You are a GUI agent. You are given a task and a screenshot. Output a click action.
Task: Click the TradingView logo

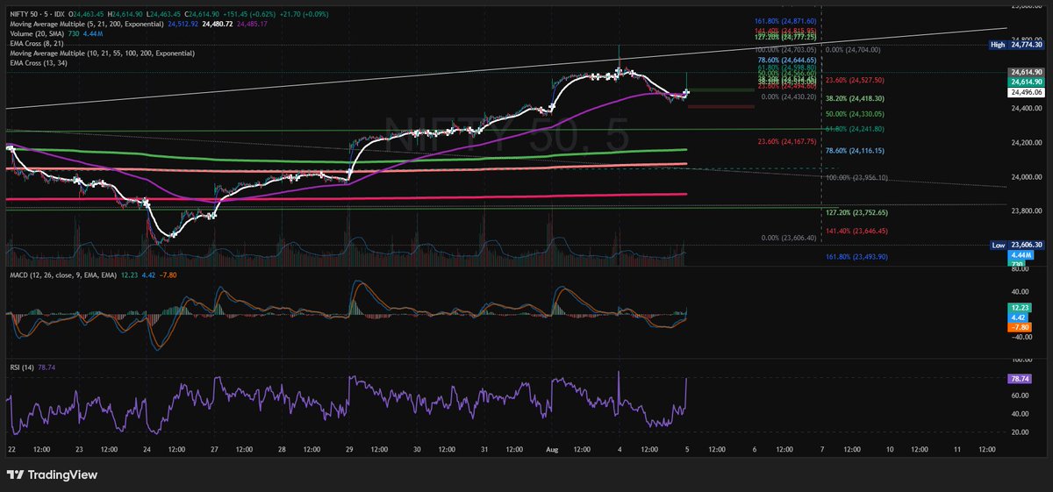[x=54, y=474]
